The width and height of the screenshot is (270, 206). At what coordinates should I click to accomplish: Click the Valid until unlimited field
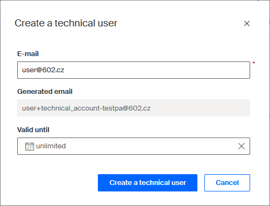click(133, 146)
